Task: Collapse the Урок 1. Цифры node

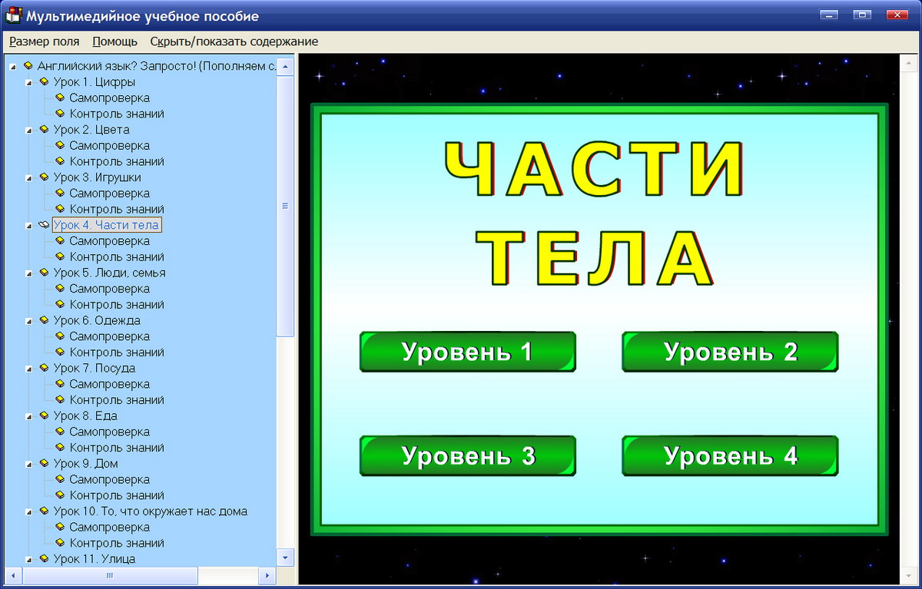Action: coord(29,82)
